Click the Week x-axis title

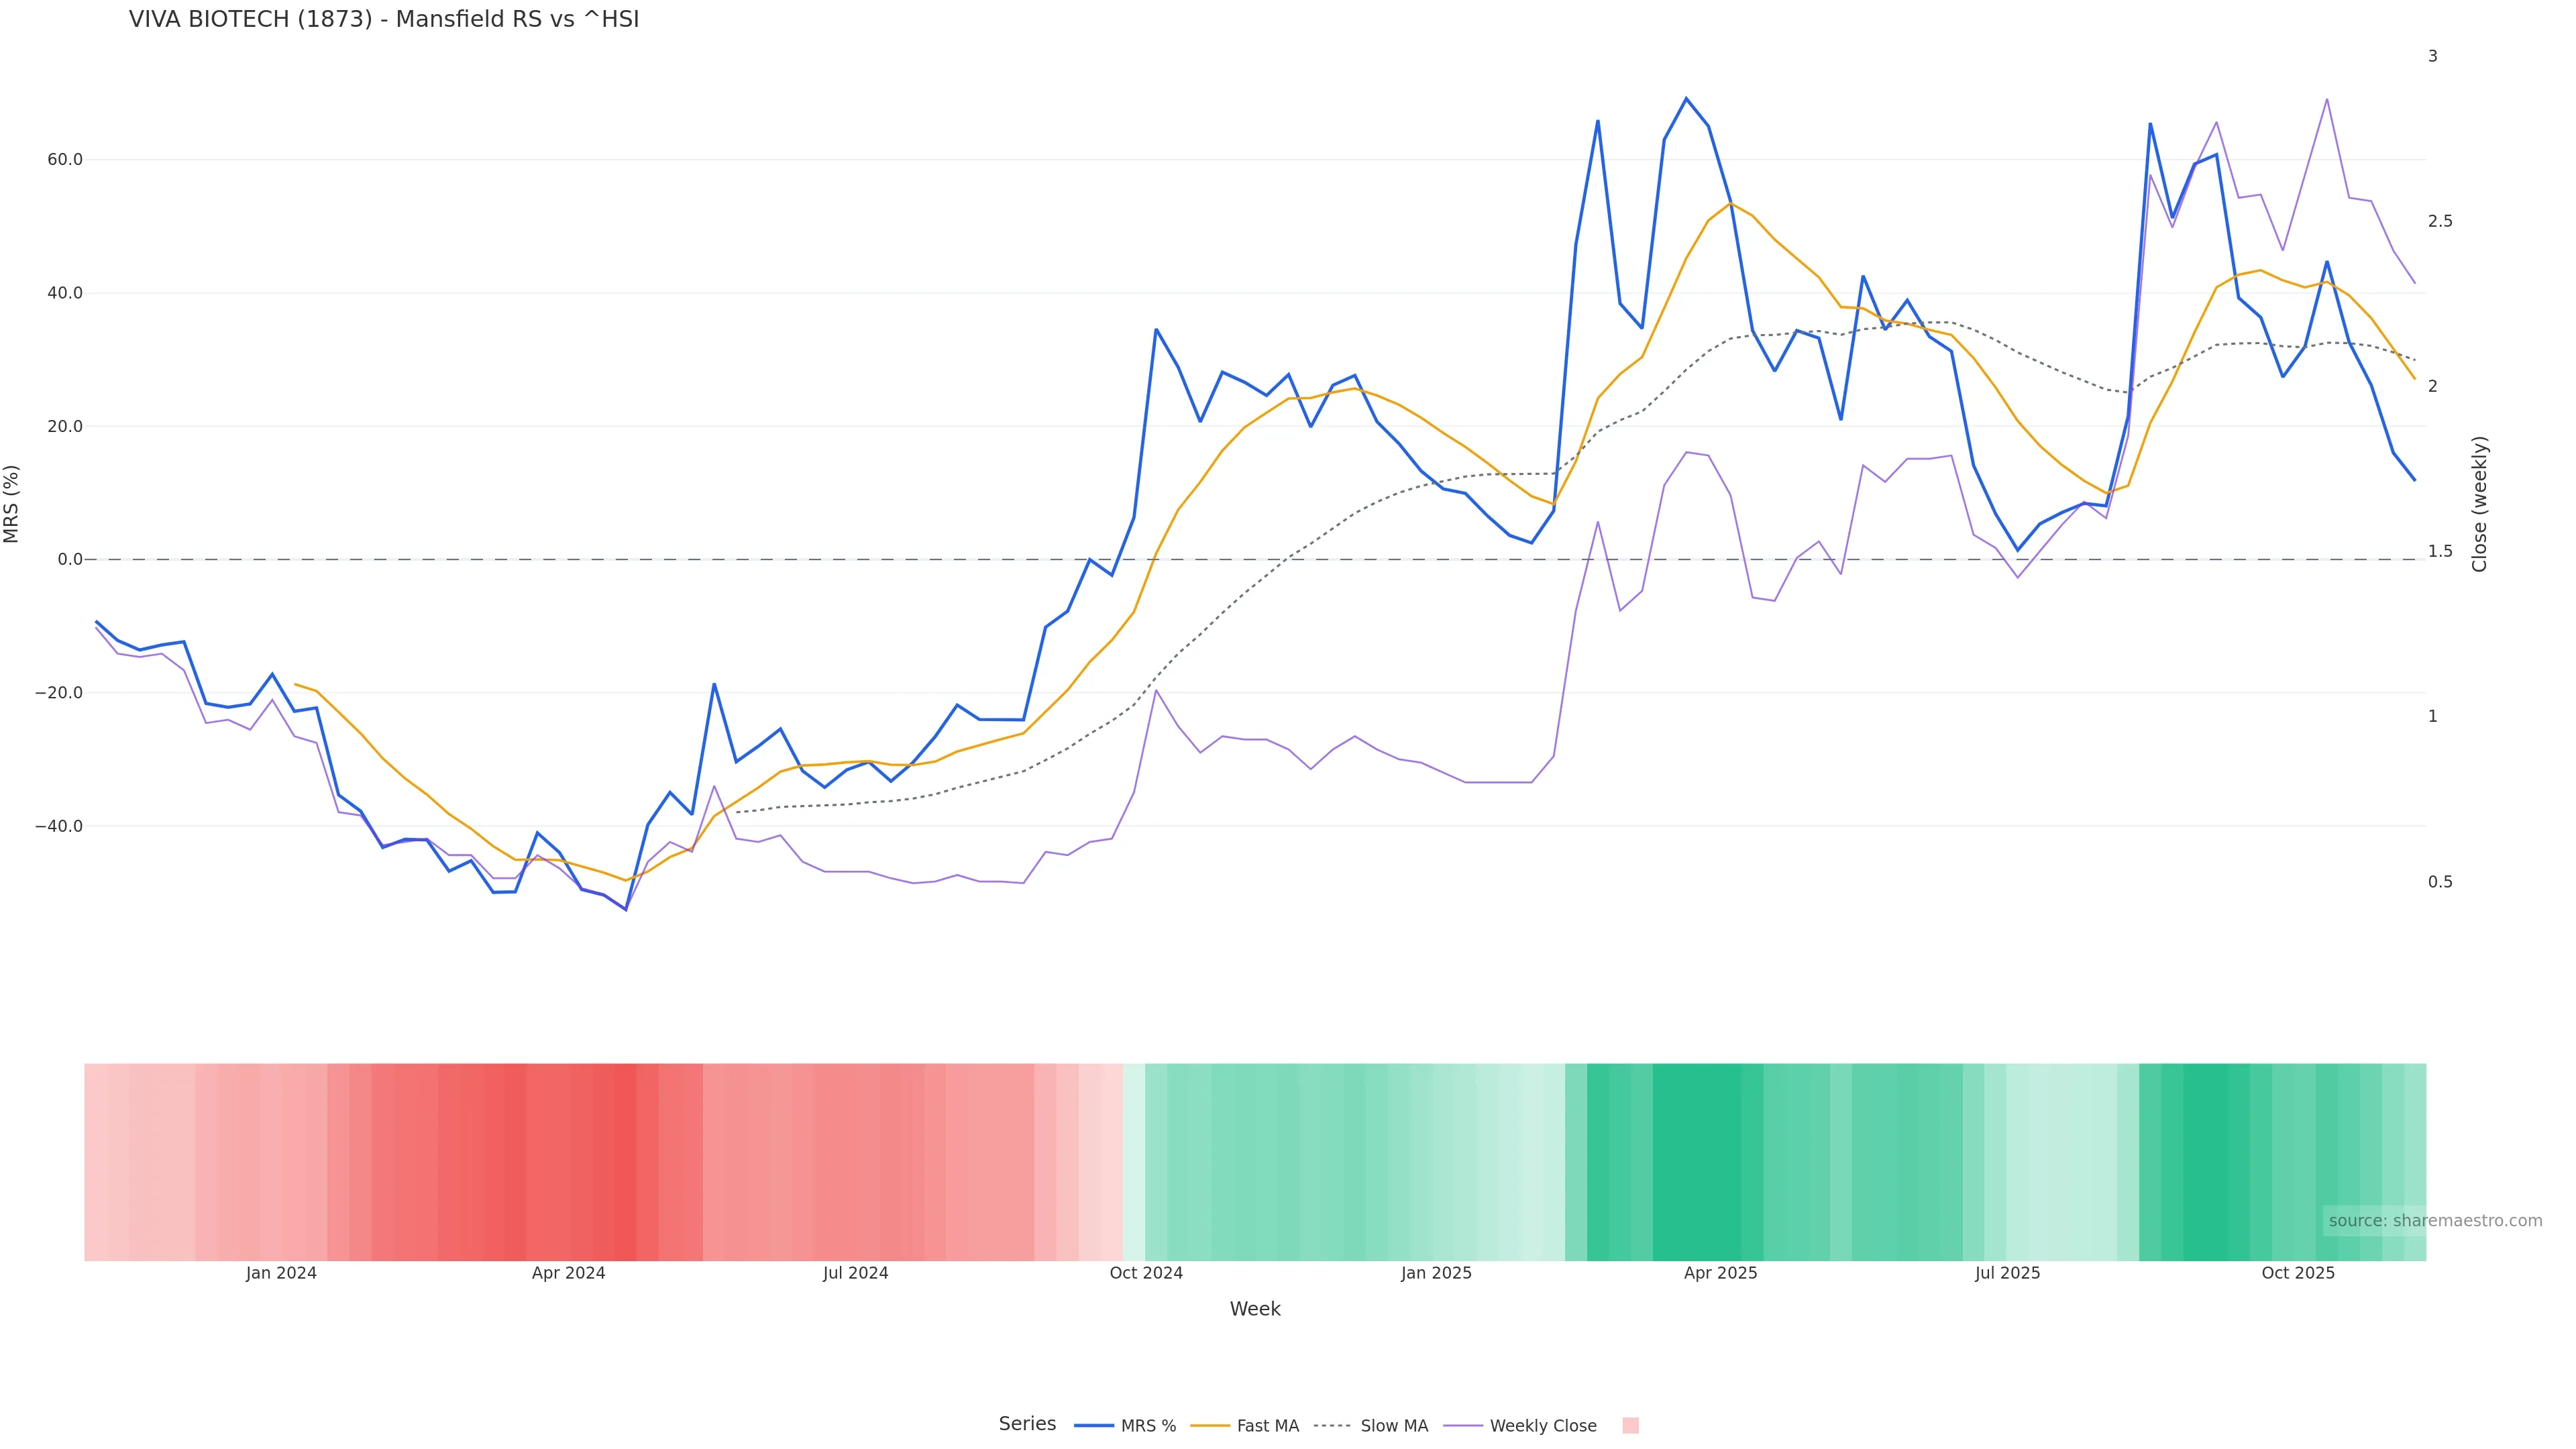1255,1309
